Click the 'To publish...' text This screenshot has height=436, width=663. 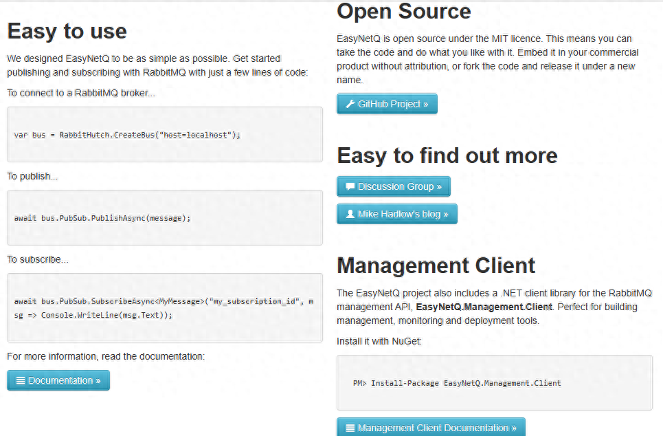pyautogui.click(x=32, y=176)
